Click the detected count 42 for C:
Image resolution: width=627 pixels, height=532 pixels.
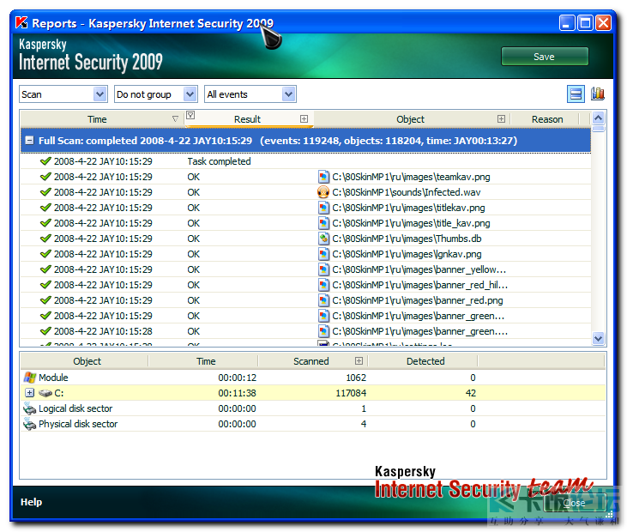pos(471,393)
